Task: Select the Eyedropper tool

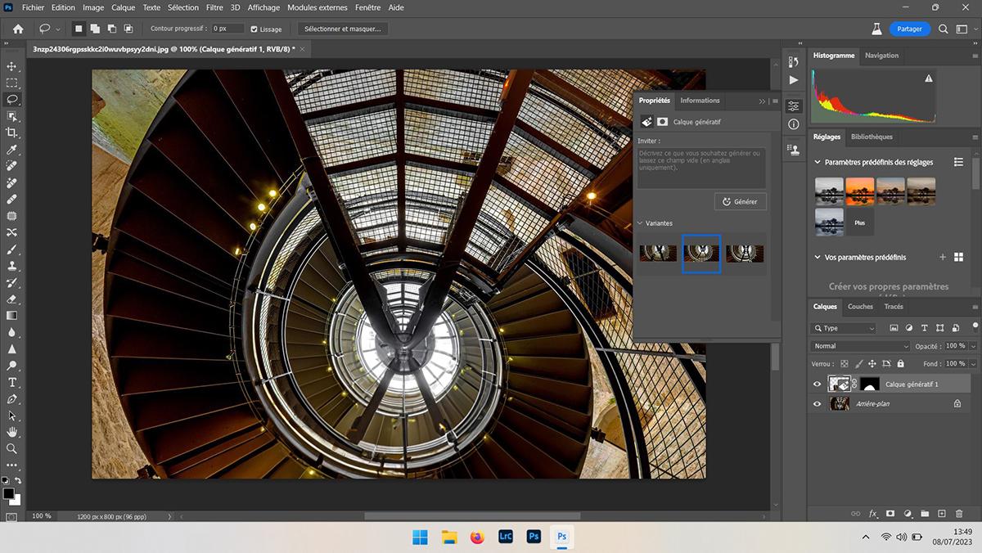Action: (11, 150)
